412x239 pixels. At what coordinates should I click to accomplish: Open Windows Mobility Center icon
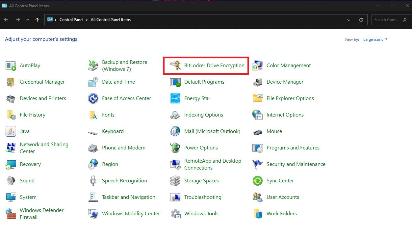tap(93, 214)
